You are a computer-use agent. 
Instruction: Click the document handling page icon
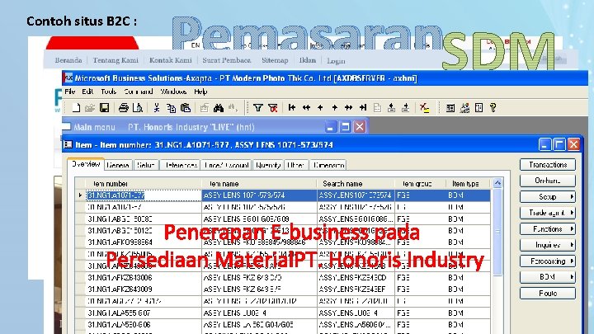377,108
